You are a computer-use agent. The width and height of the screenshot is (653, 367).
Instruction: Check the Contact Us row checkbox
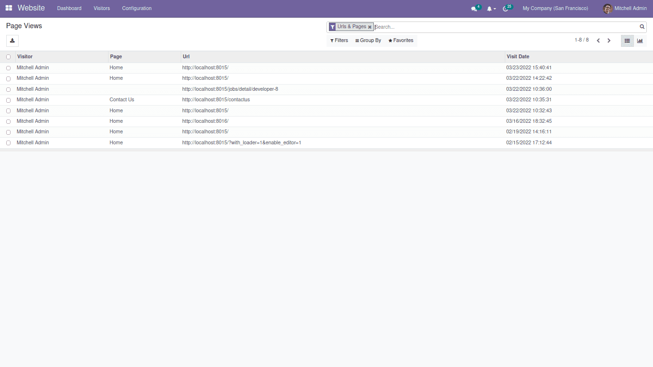pos(8,100)
